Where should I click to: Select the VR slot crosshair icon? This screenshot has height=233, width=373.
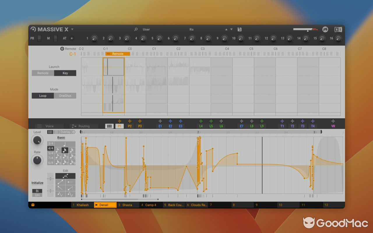pyautogui.click(x=332, y=121)
